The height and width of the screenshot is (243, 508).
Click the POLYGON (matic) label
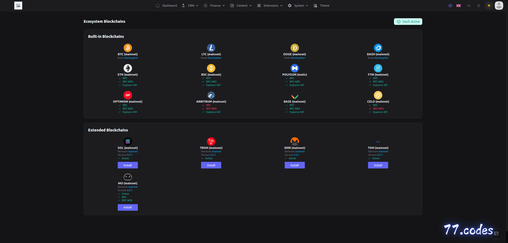pos(295,75)
